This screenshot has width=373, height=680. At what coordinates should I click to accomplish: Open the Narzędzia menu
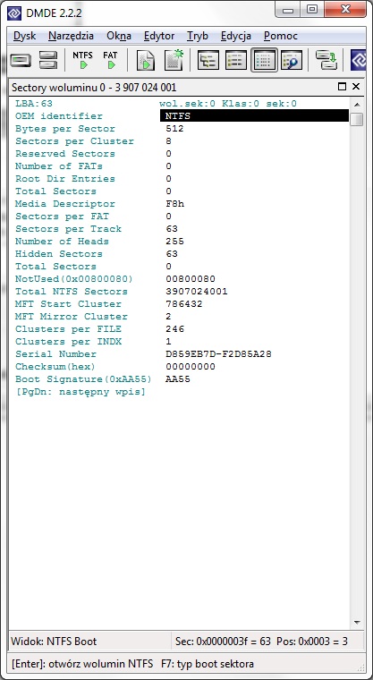coord(72,36)
